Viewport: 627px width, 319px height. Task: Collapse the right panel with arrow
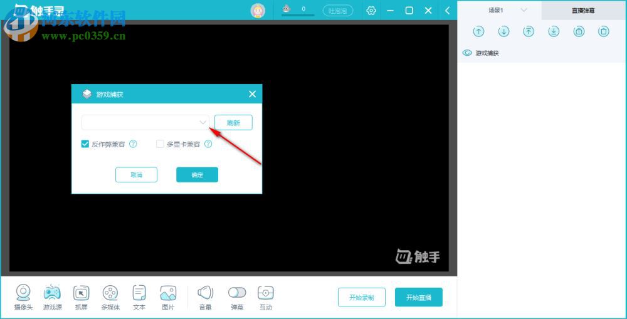(448, 11)
